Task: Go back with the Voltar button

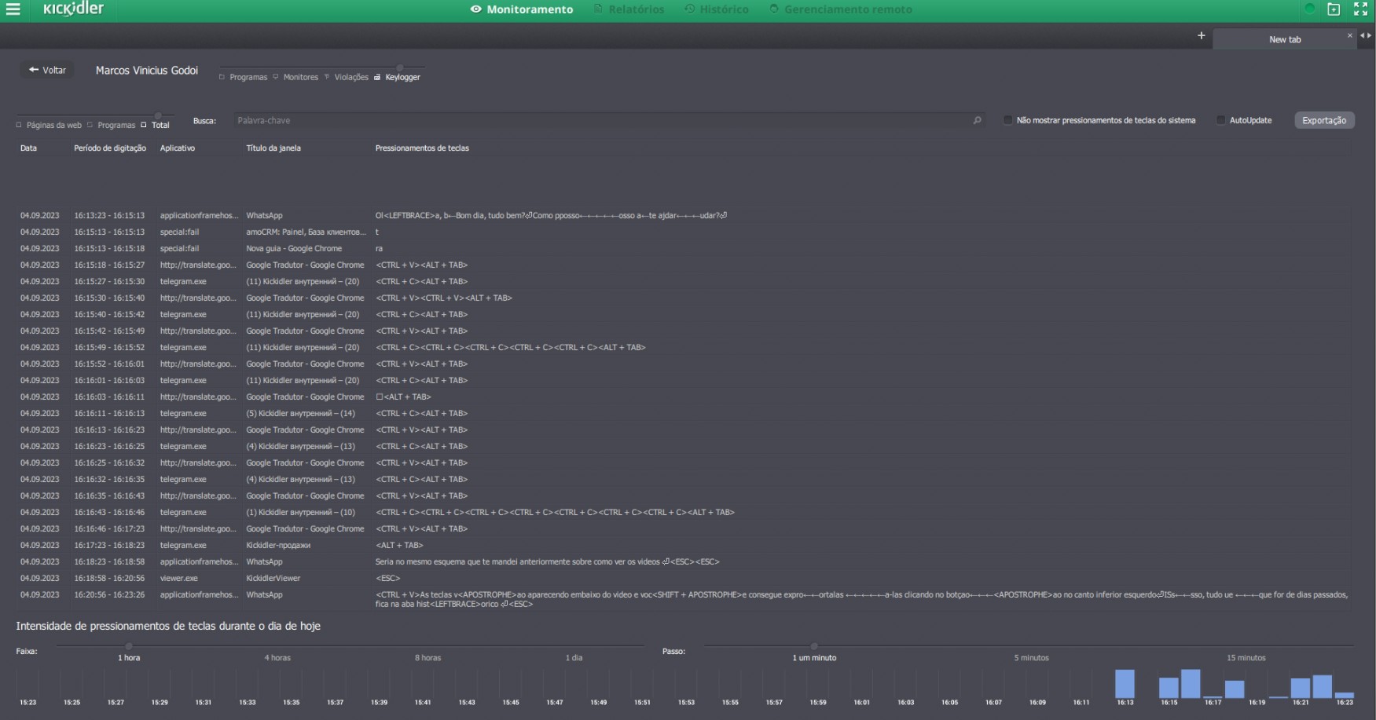Action: tap(47, 70)
